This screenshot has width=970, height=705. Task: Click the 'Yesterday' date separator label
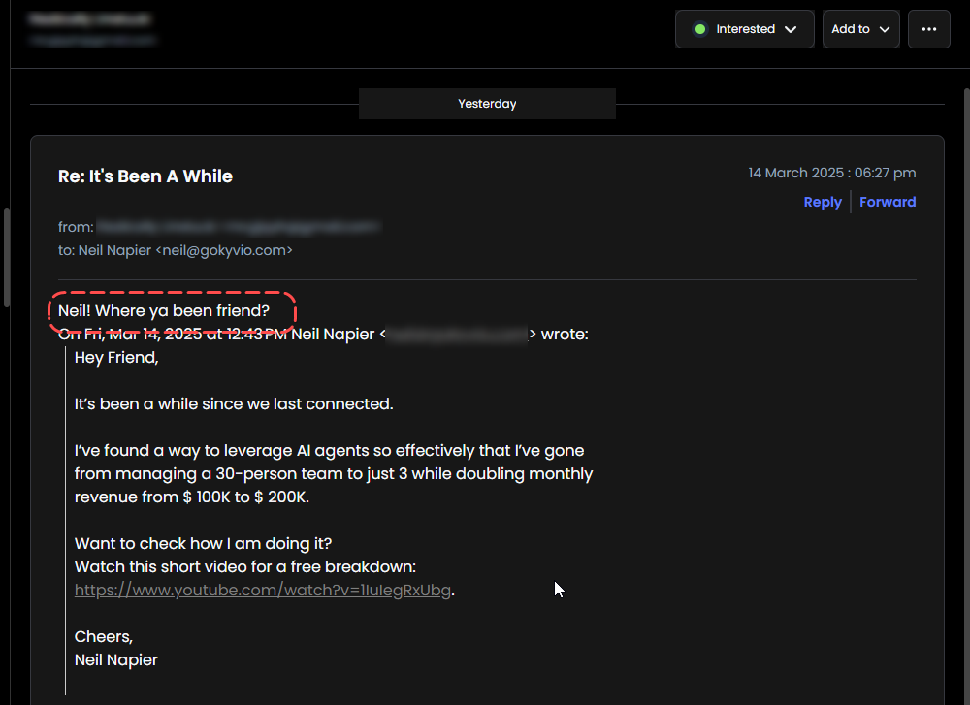(x=487, y=104)
